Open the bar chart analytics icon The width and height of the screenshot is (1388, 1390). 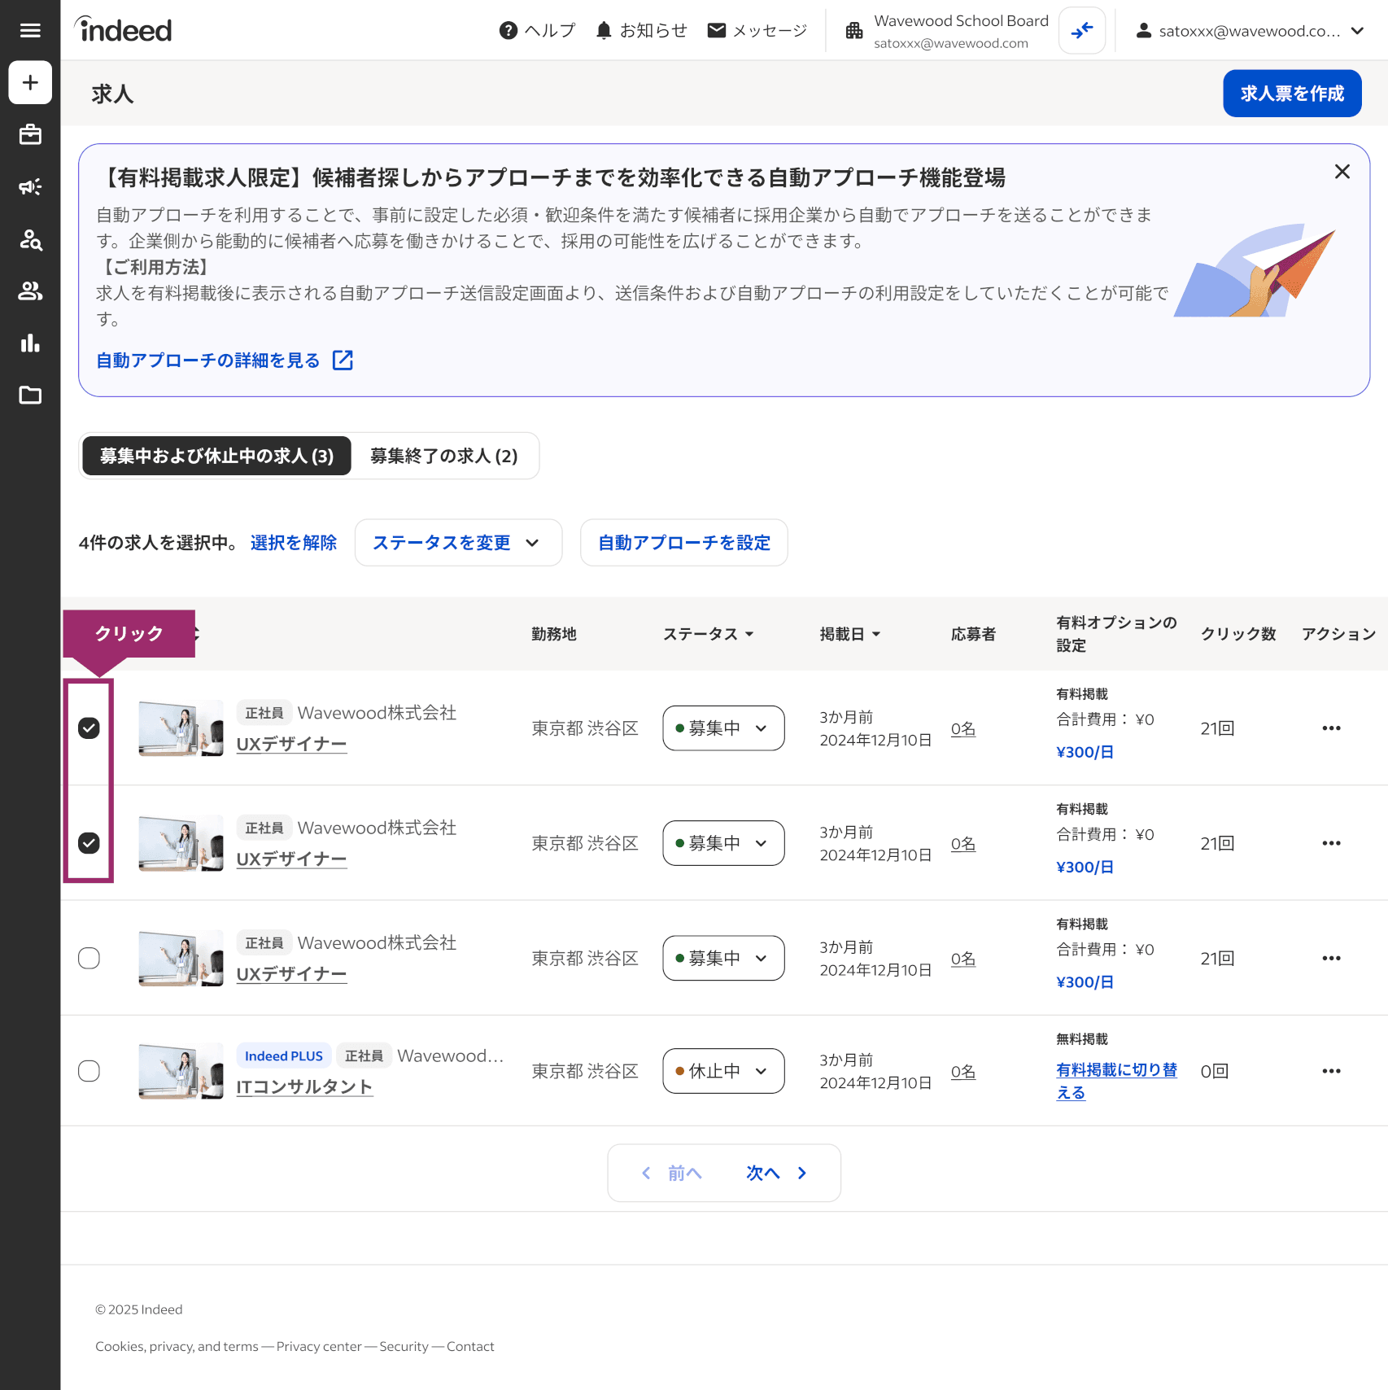coord(30,343)
